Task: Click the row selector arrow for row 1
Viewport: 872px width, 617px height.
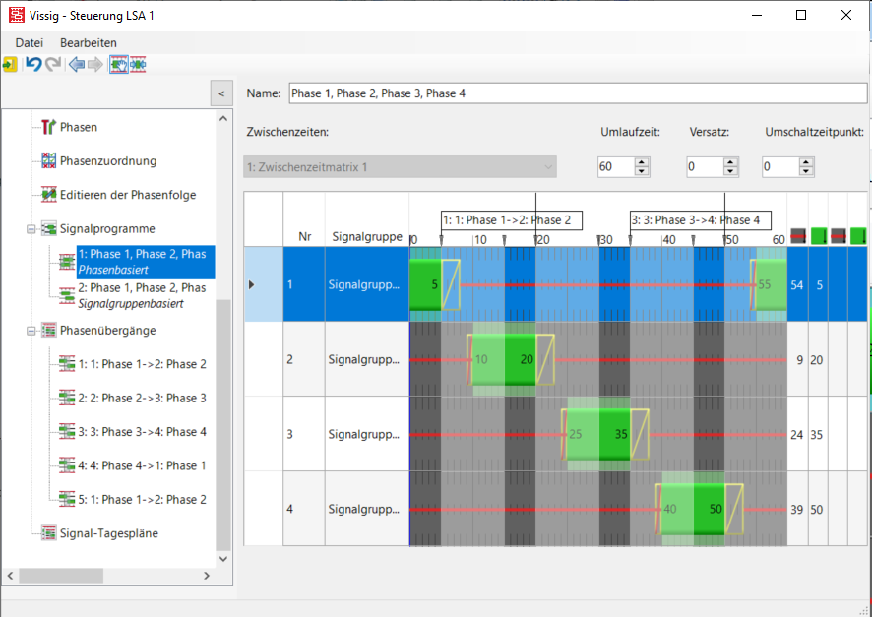Action: click(251, 284)
